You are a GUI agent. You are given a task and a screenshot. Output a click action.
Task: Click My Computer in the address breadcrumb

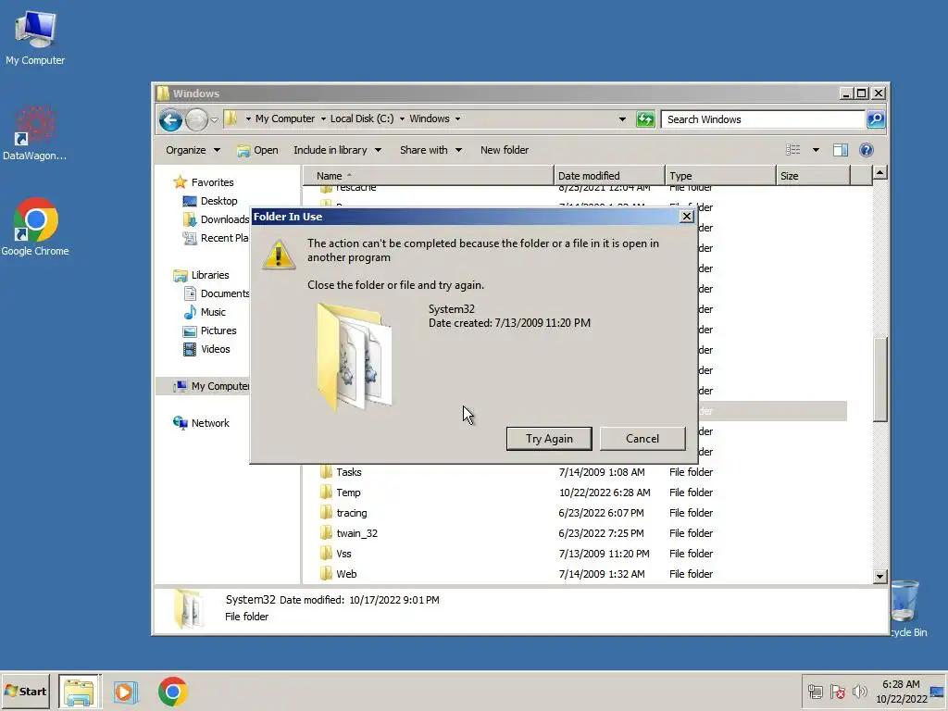point(285,118)
